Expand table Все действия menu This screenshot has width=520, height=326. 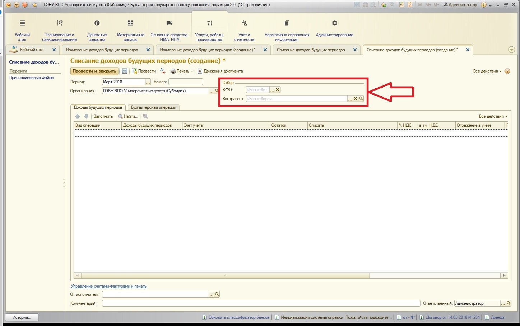tap(493, 116)
